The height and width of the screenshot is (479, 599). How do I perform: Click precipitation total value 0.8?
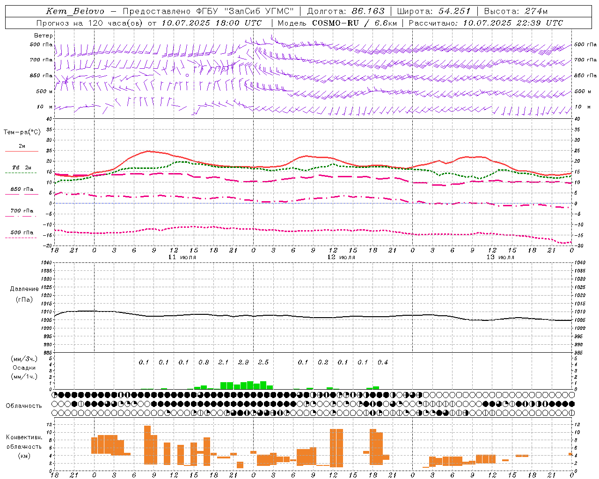click(x=204, y=362)
